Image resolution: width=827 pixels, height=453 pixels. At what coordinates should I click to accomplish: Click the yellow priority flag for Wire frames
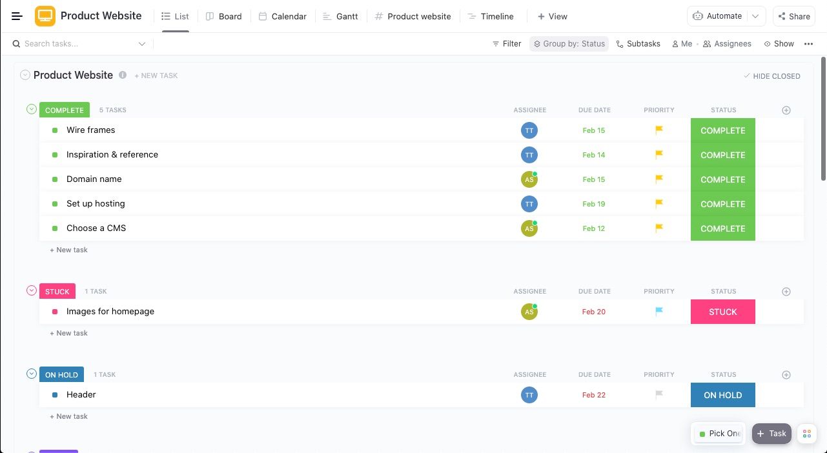659,130
